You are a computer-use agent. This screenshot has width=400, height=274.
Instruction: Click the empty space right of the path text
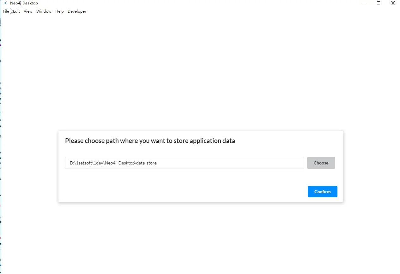pyautogui.click(x=230, y=163)
